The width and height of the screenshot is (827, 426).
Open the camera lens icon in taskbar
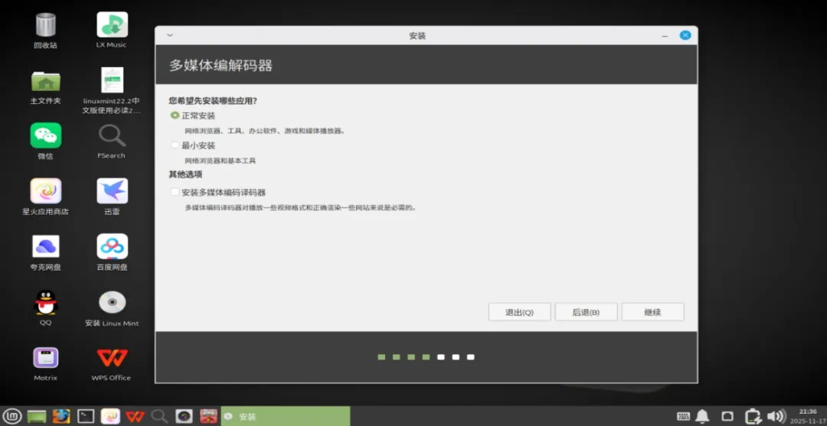point(184,416)
